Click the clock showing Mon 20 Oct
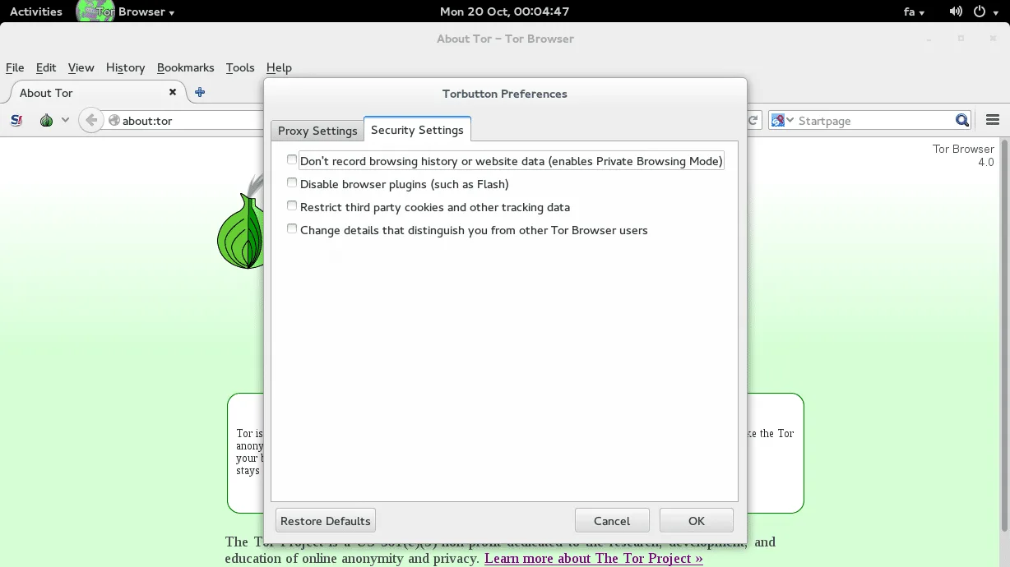 pos(505,12)
